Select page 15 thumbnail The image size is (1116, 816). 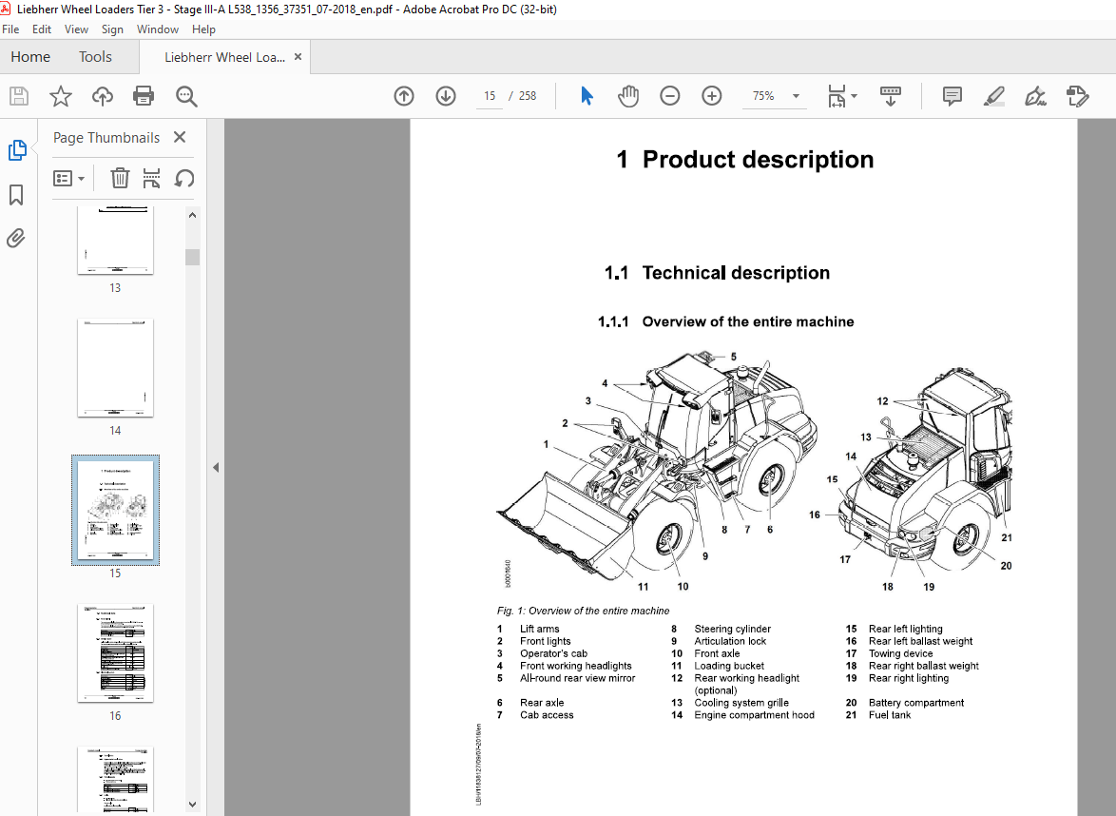click(x=115, y=511)
